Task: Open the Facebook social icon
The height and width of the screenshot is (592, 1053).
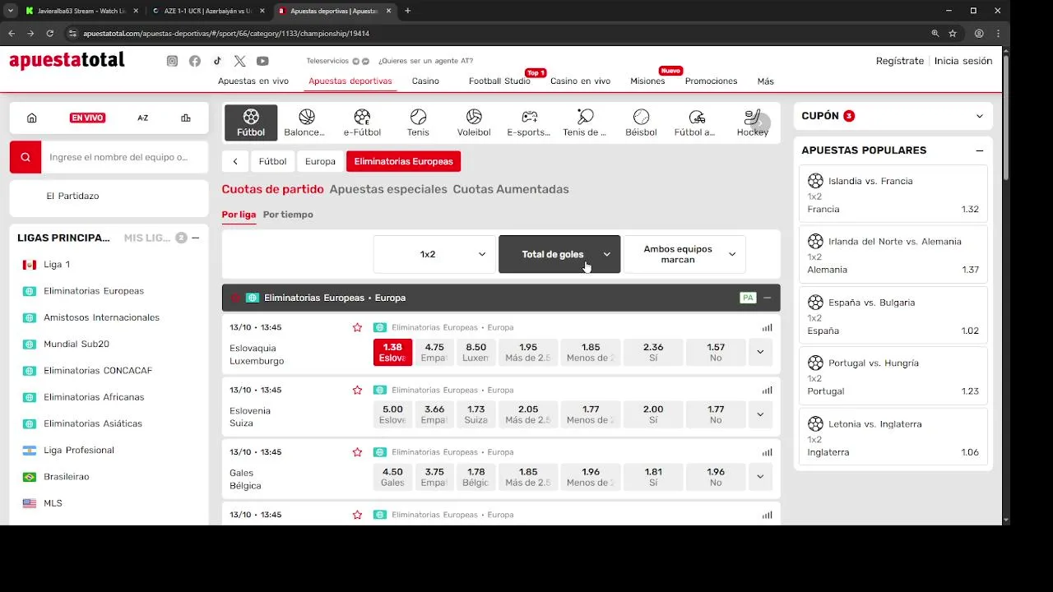Action: tap(195, 61)
